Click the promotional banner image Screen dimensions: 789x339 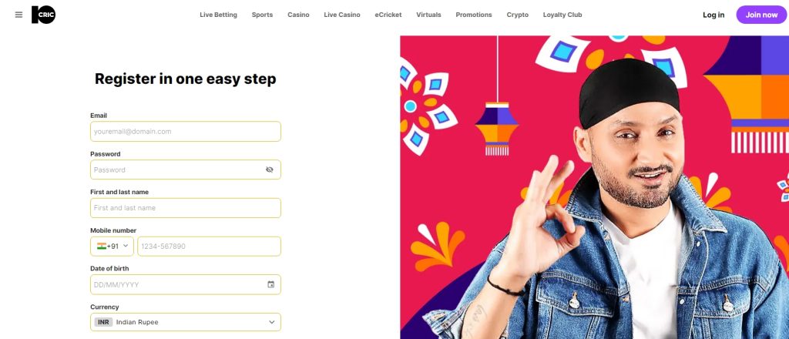tap(594, 187)
